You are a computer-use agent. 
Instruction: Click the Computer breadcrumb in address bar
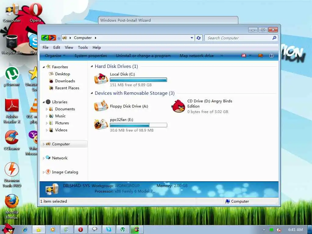click(x=83, y=37)
